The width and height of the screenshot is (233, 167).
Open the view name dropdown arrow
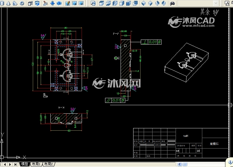[x=216, y=3]
